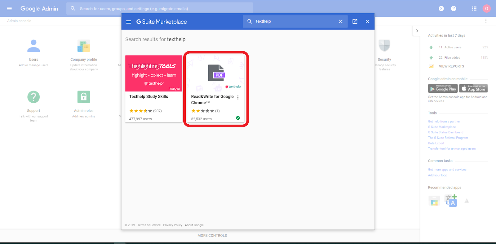The height and width of the screenshot is (244, 496).
Task: Clear the texthelp search text
Action: coord(341,21)
